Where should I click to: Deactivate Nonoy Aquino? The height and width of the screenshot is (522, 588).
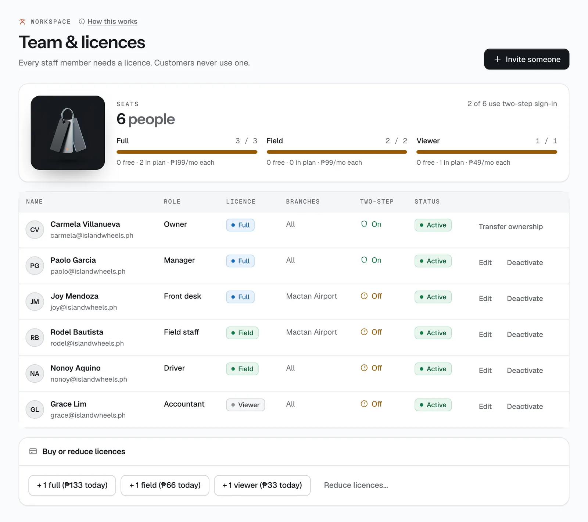[525, 371]
